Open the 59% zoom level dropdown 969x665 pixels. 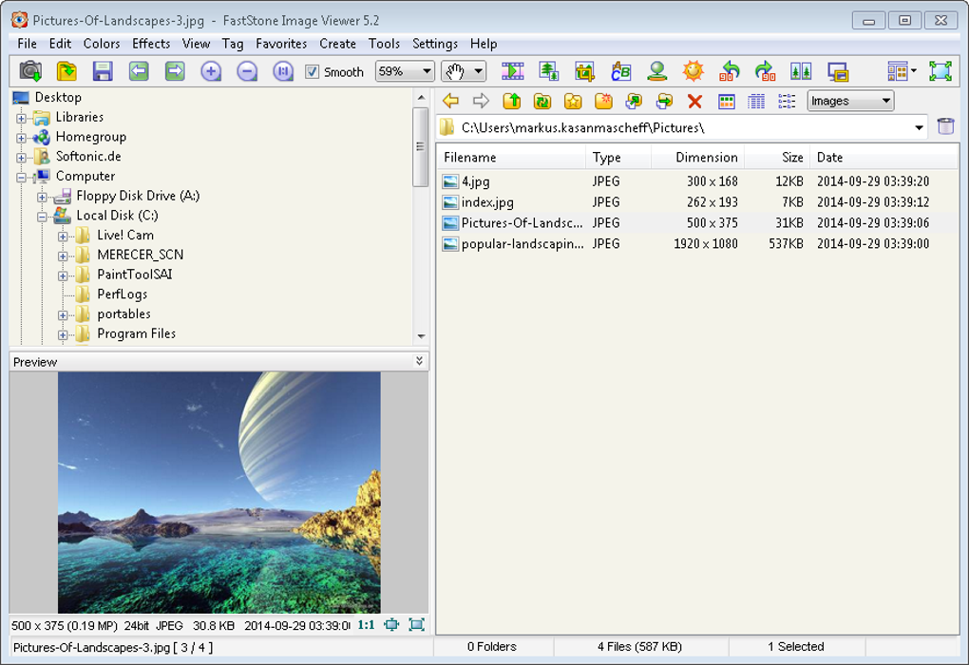(x=405, y=71)
